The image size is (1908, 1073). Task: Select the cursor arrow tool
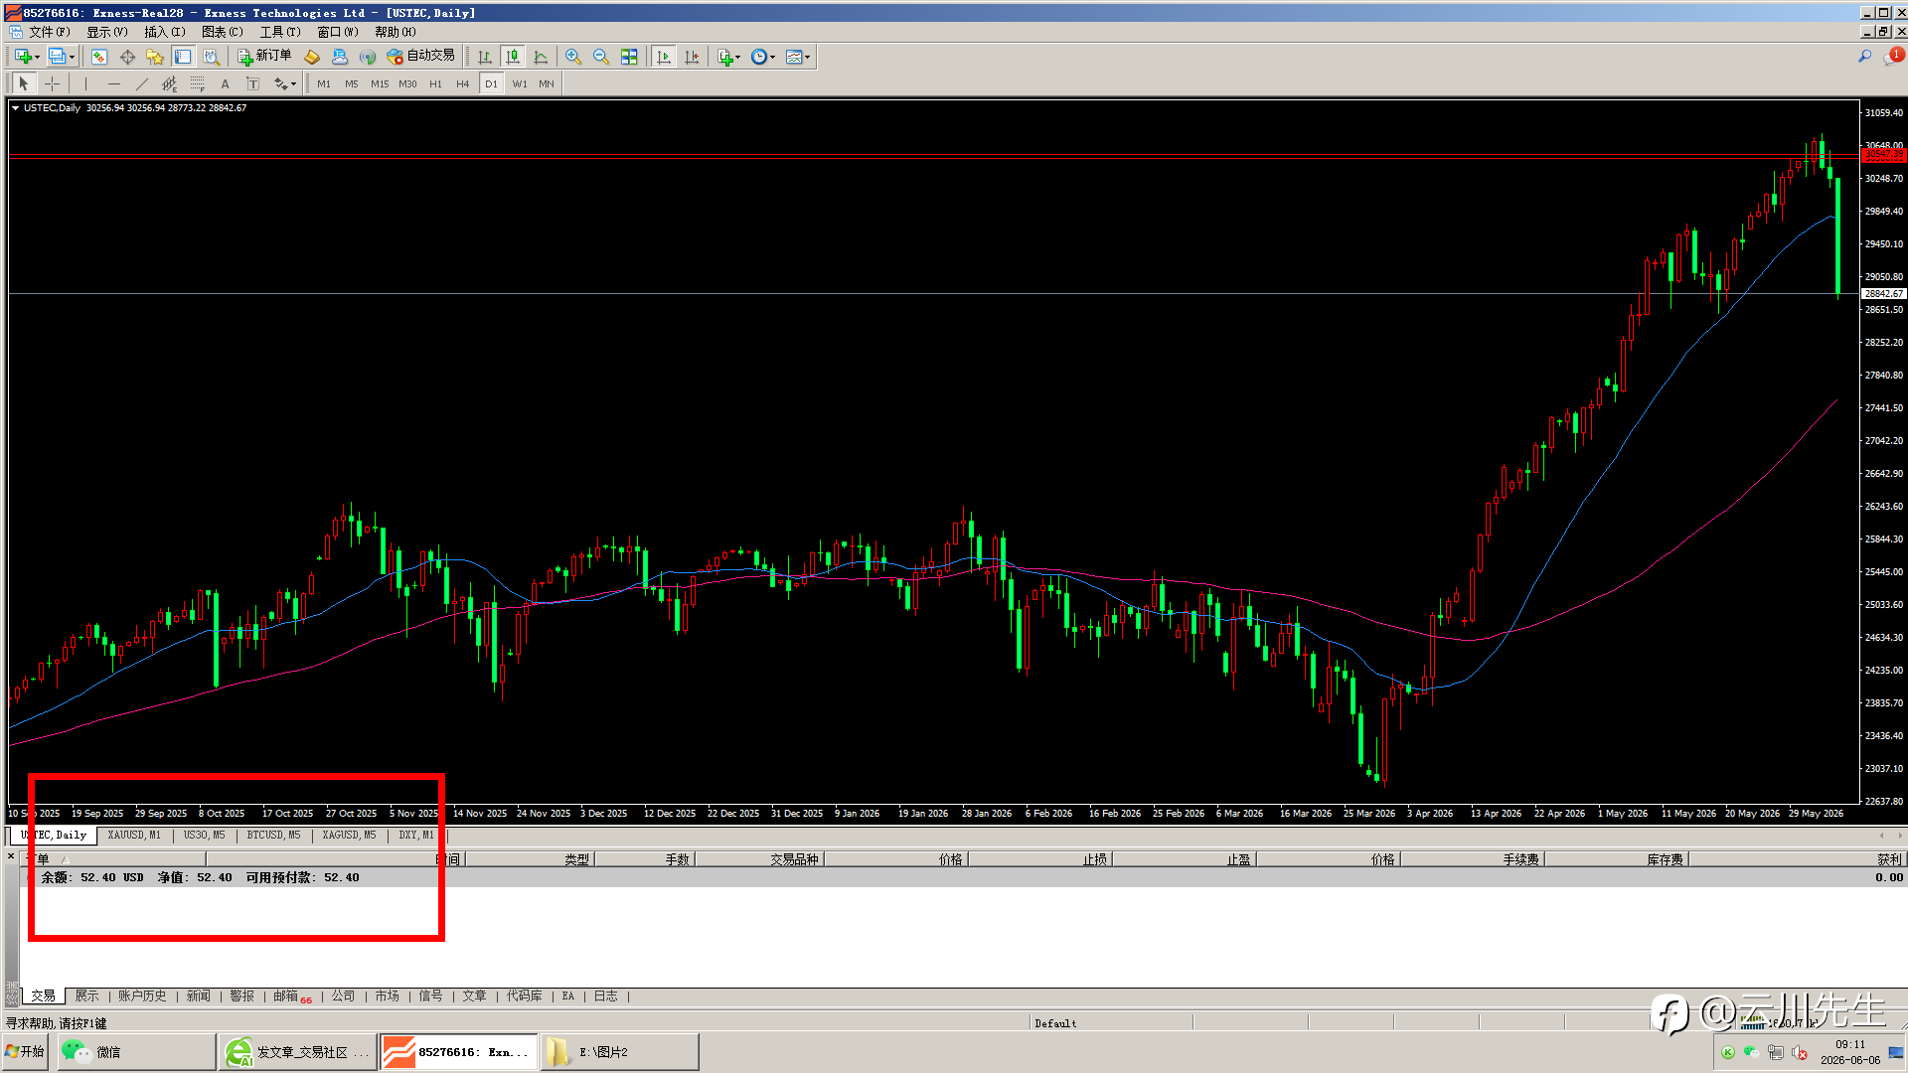(24, 84)
